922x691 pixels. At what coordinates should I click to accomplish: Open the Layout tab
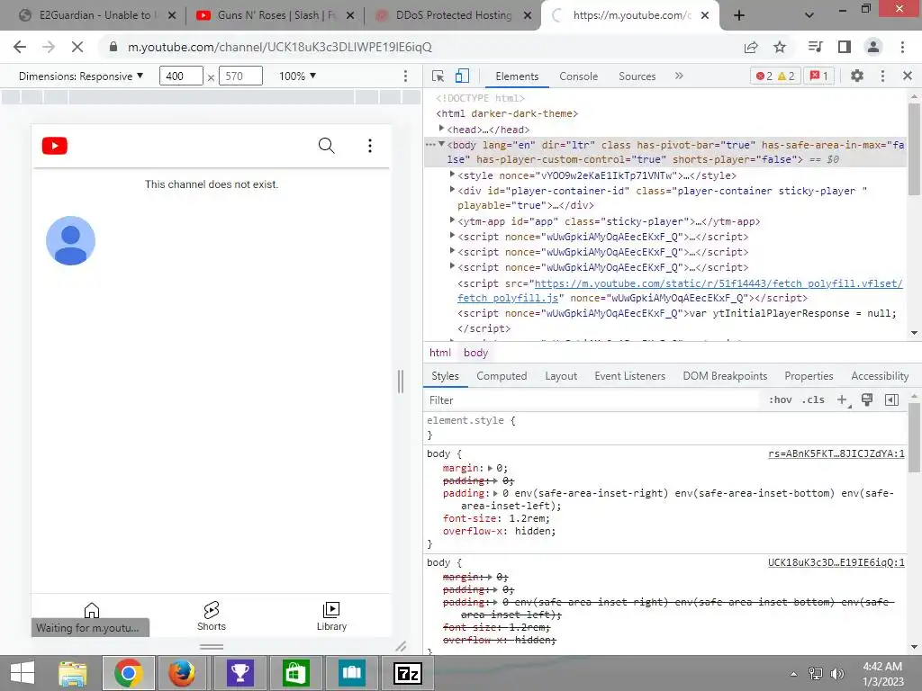click(x=561, y=376)
